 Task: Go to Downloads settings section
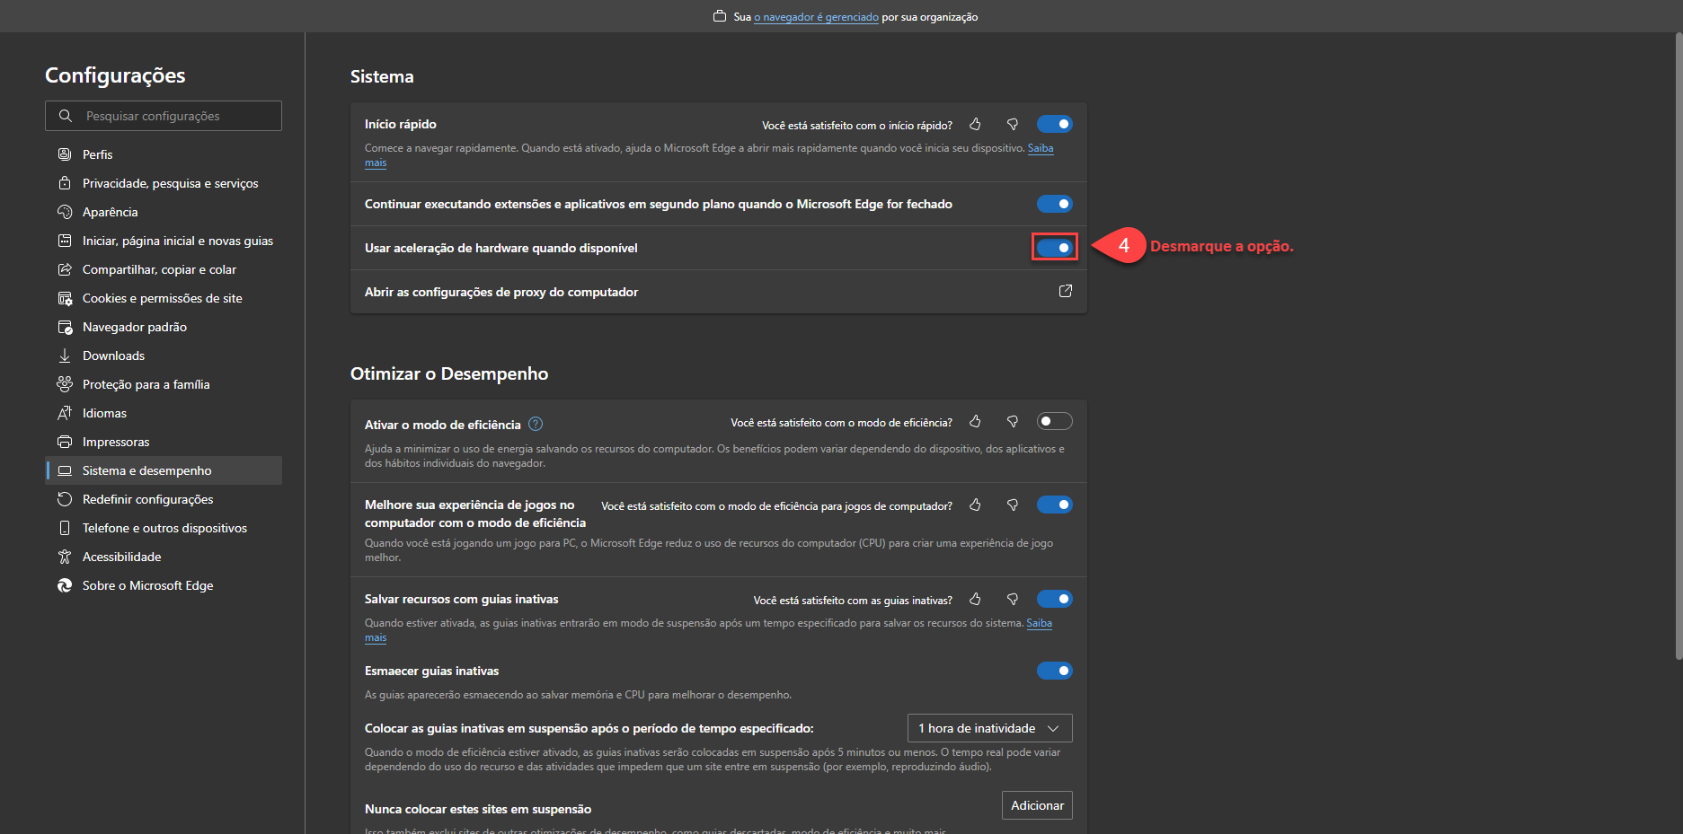click(x=113, y=356)
